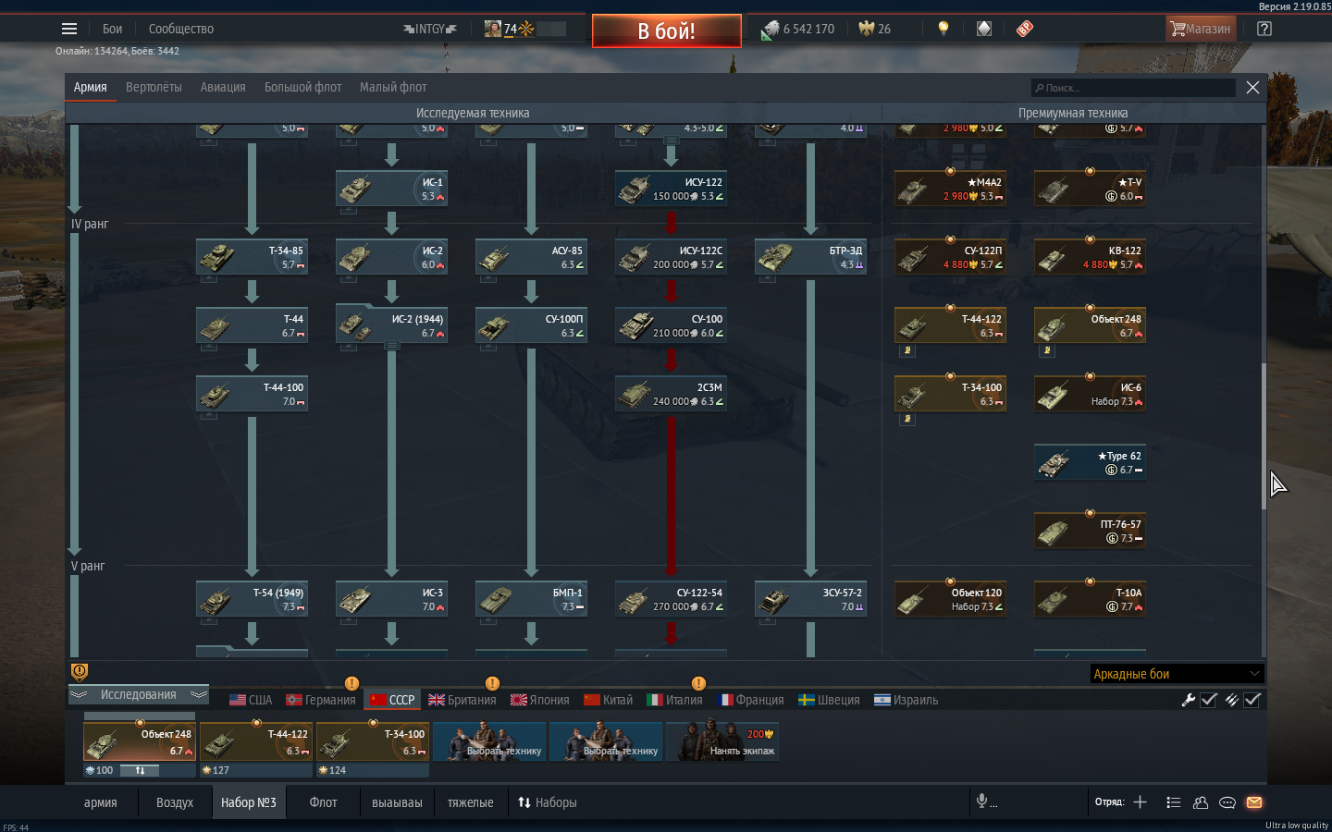Select the Т-54 (1949) tank card
The image size is (1332, 832).
[252, 599]
